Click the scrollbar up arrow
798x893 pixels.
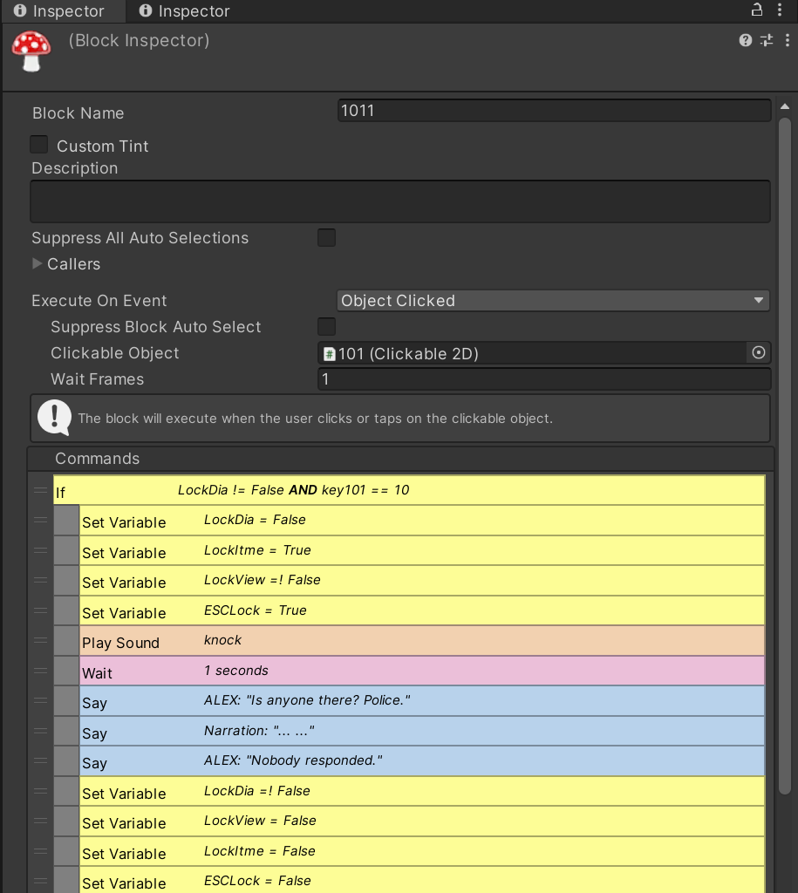785,106
